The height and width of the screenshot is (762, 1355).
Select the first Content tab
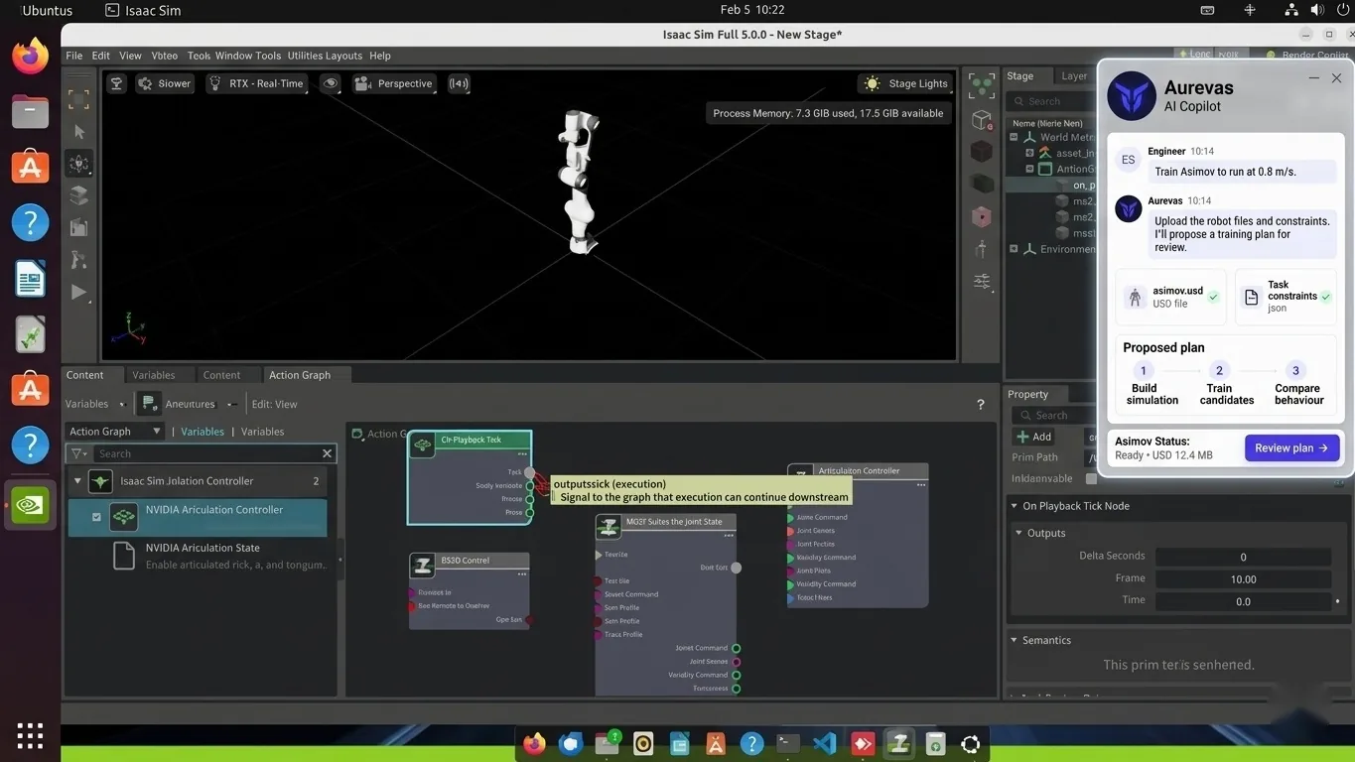84,375
